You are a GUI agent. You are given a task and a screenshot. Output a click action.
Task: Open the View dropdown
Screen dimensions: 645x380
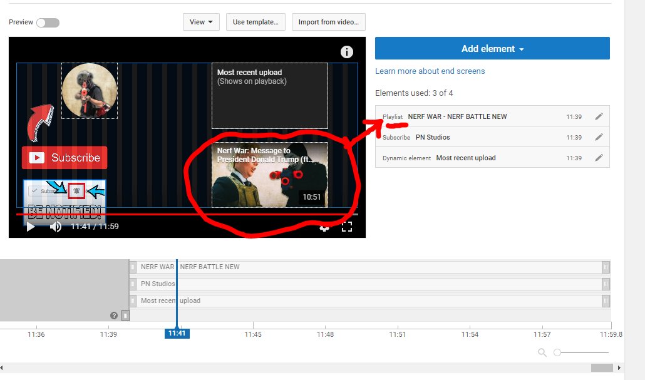[x=201, y=22]
